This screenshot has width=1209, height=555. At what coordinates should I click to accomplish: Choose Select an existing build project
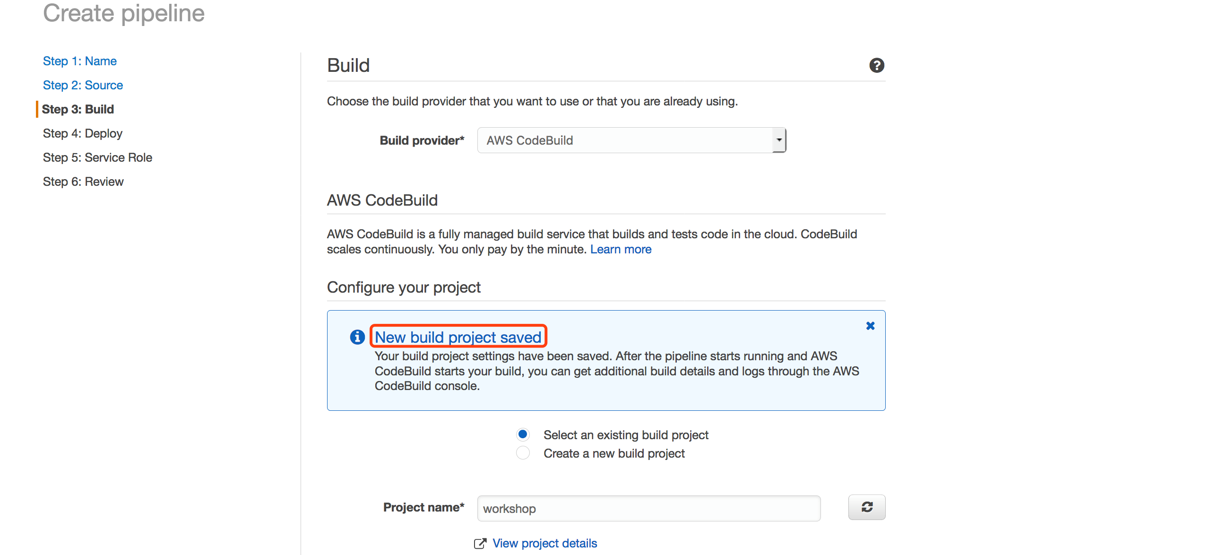pos(523,434)
